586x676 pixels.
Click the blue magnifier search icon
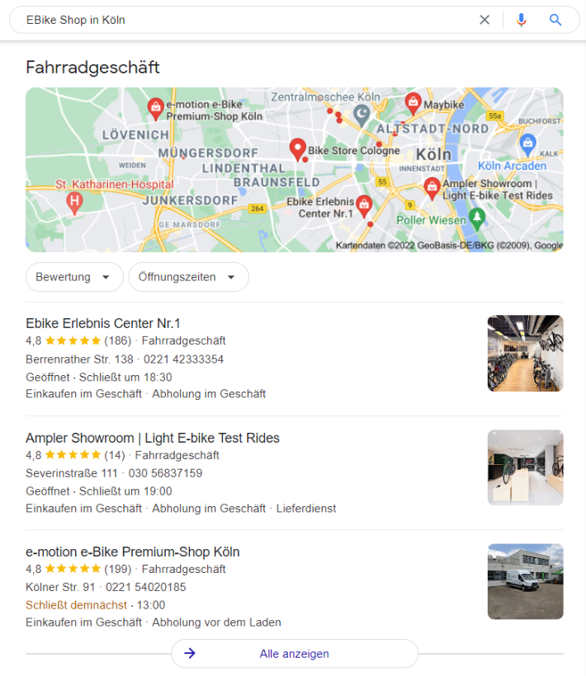pos(555,20)
